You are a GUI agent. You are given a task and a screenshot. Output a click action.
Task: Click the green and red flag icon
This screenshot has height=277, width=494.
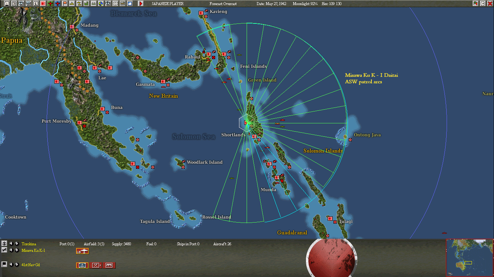pos(476,4)
